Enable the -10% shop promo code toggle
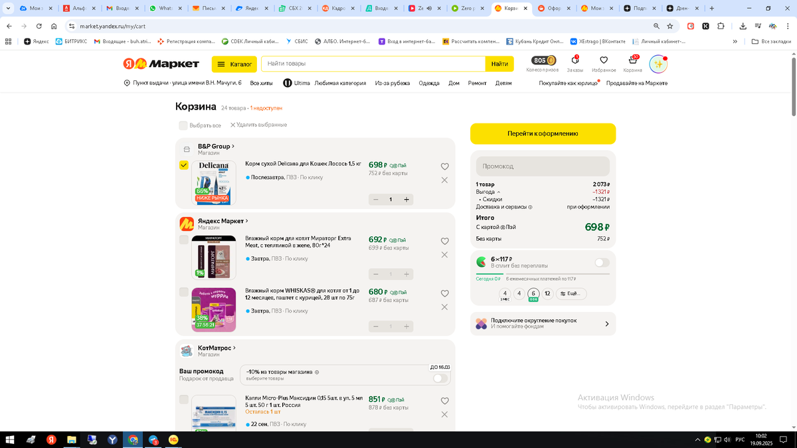797x448 pixels. [440, 378]
